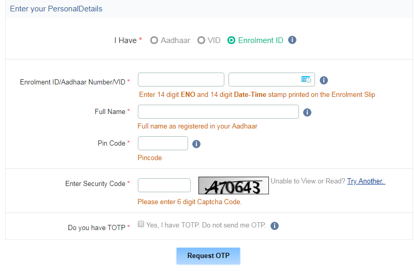
Task: Click info icon beside Pin Code field
Action: (x=196, y=144)
